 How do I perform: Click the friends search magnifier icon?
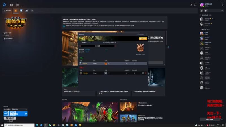coord(222,10)
